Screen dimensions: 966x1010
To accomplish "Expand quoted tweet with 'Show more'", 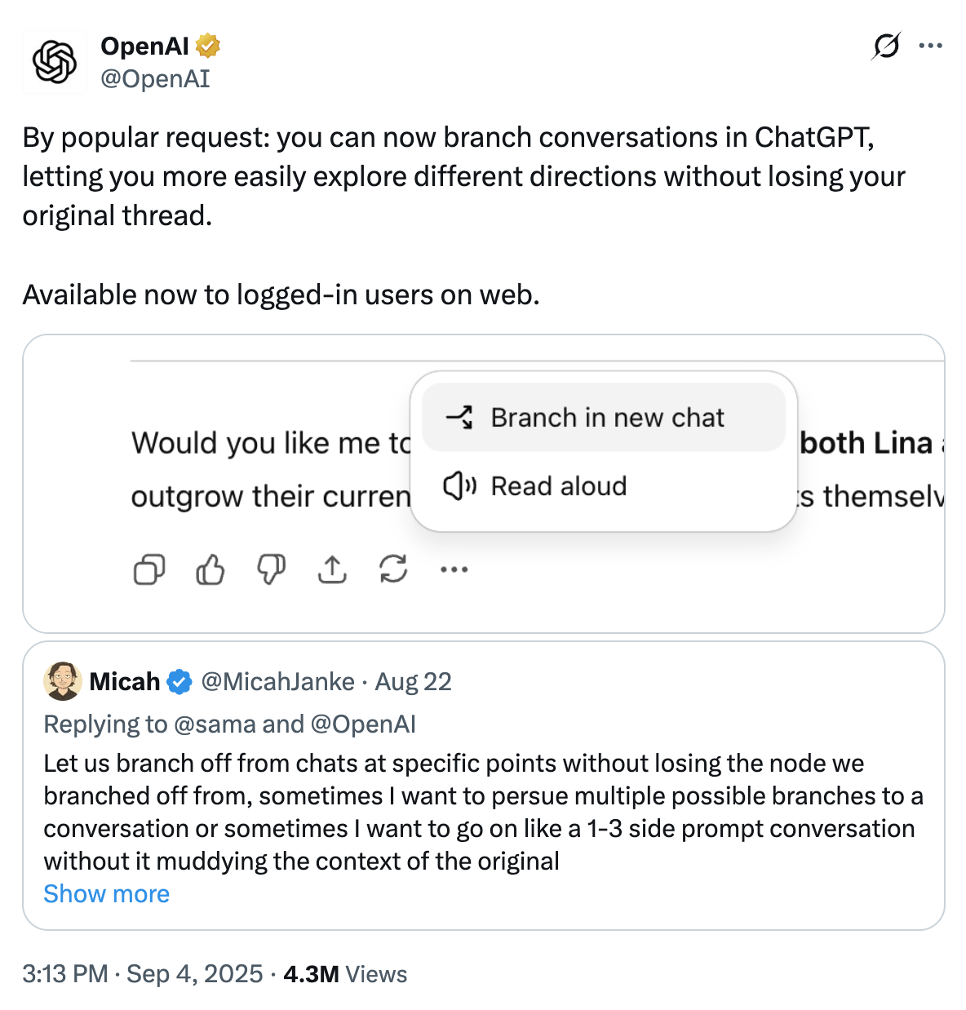I will point(106,894).
